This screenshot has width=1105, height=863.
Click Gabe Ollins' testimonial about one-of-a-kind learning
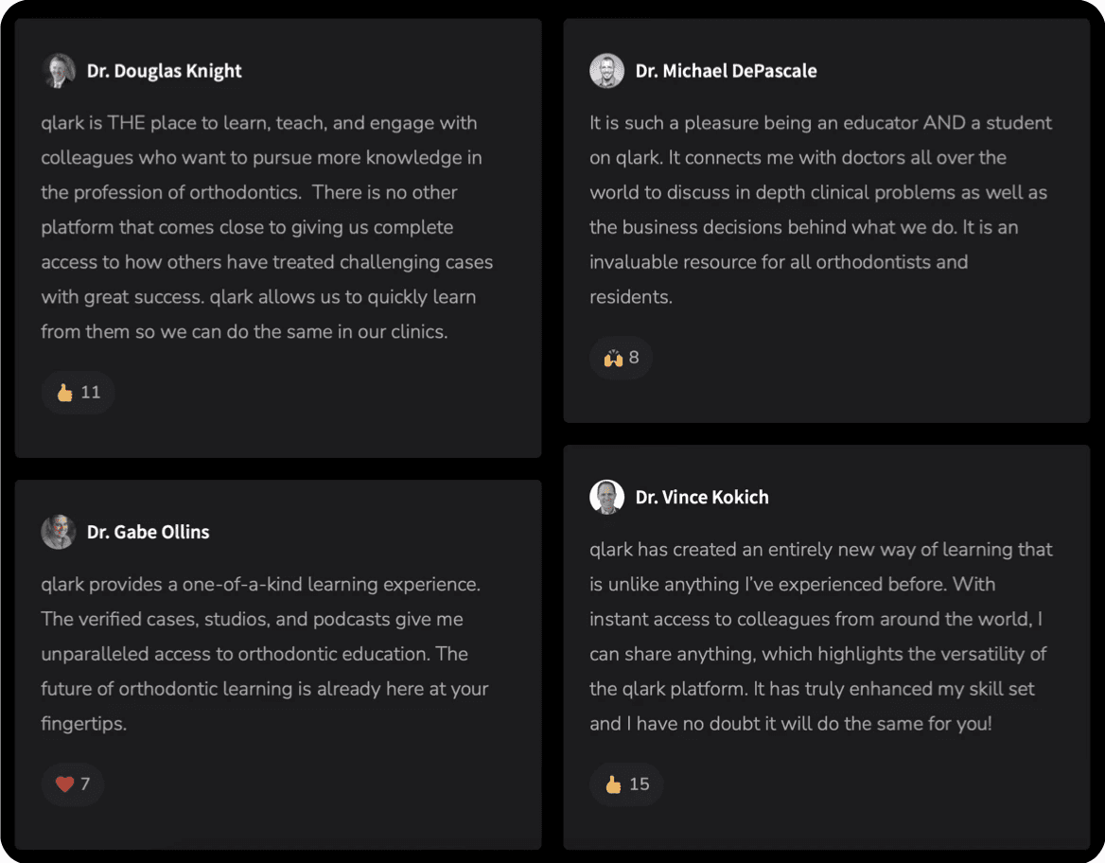click(x=265, y=654)
